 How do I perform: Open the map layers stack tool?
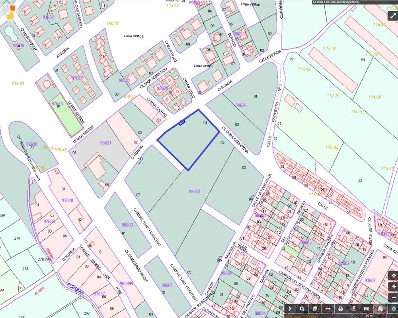click(x=315, y=308)
